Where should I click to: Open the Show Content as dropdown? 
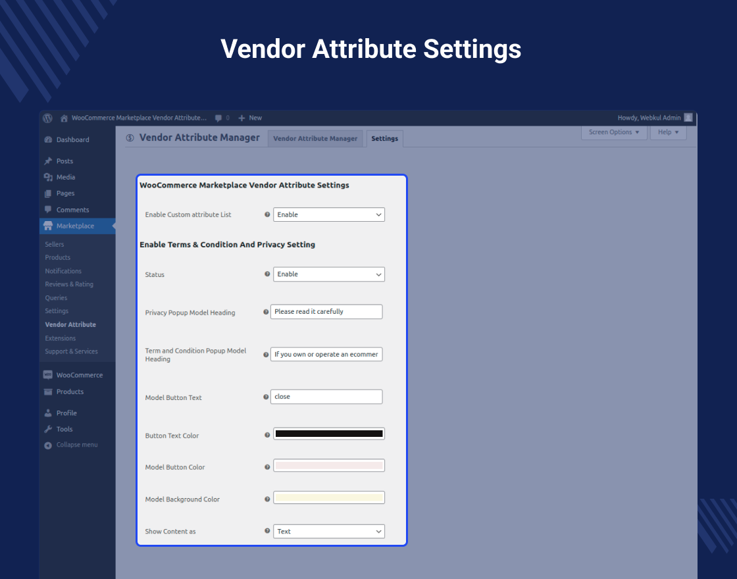pos(329,532)
